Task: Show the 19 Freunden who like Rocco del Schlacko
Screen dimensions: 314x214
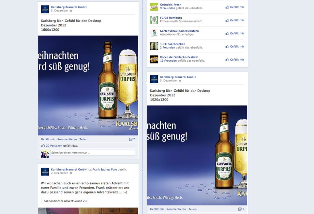Action: coord(169,61)
